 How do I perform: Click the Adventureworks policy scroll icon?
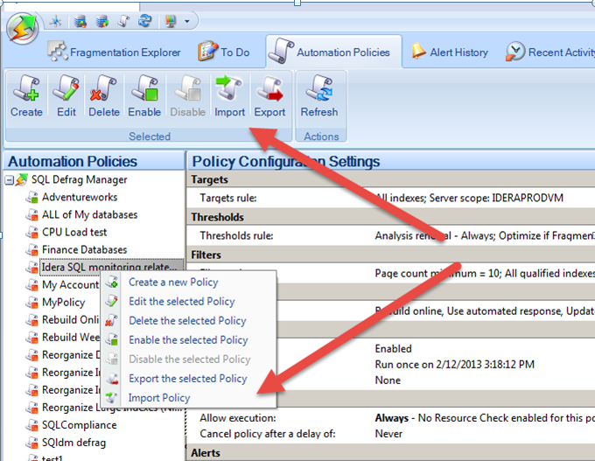pyautogui.click(x=31, y=198)
